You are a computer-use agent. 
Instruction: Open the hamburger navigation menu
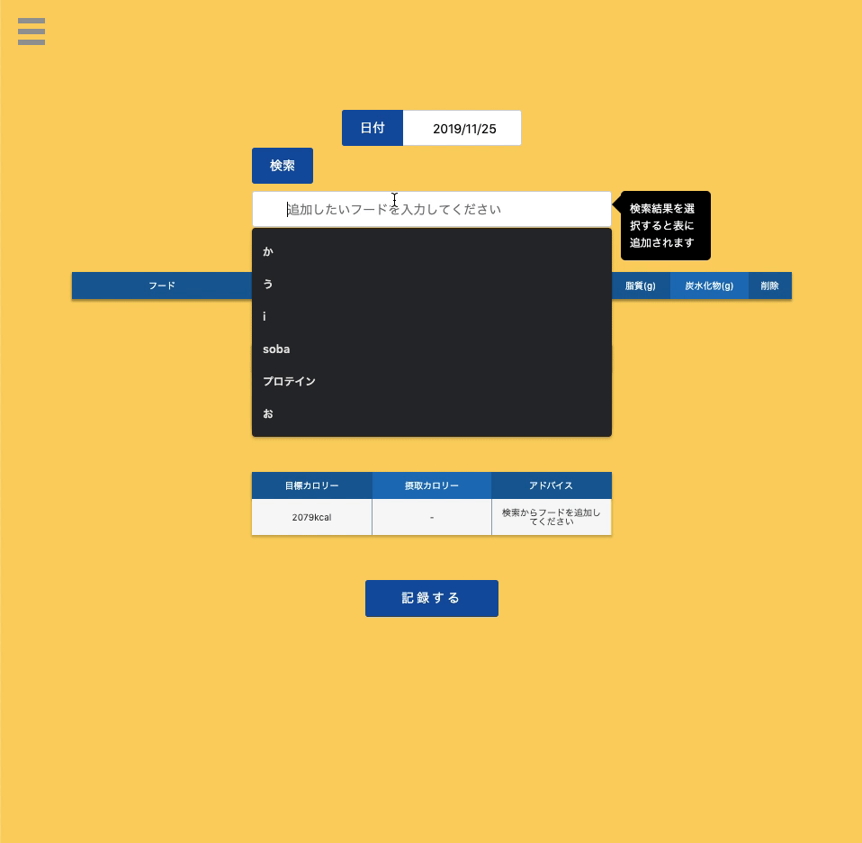31,32
